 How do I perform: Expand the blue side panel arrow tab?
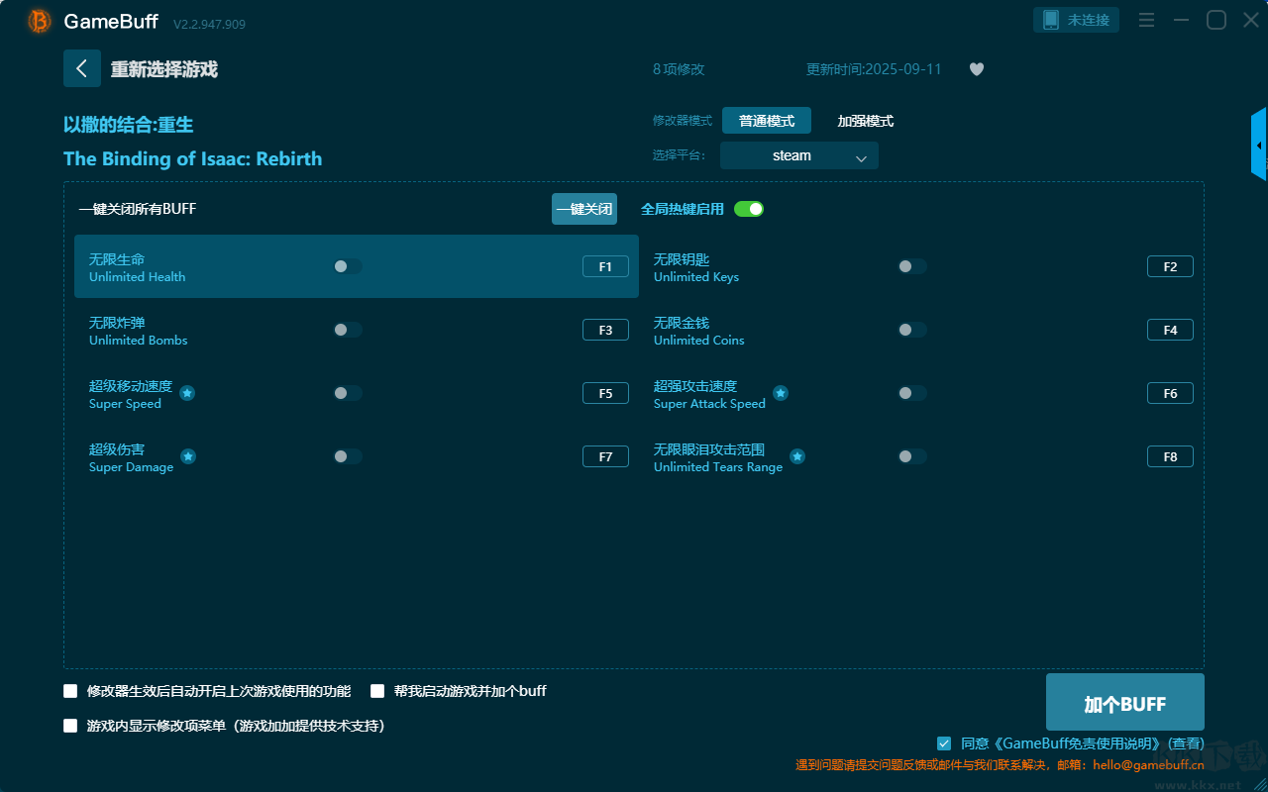coord(1259,145)
